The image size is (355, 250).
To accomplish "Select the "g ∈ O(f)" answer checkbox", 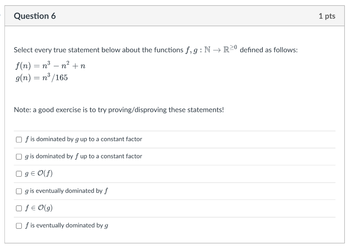I will click(18, 174).
